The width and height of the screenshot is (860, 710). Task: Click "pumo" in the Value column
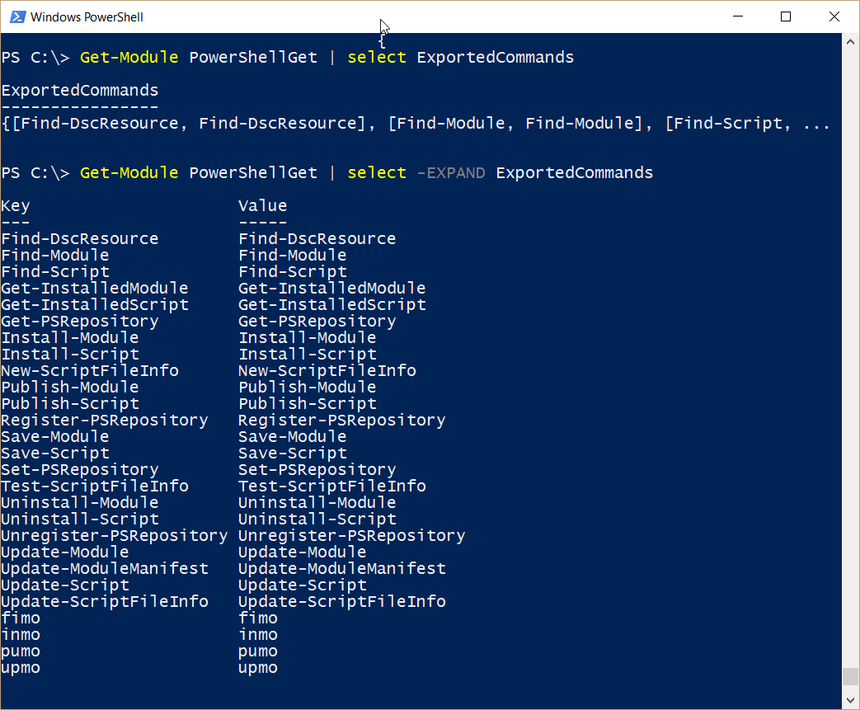click(x=258, y=651)
